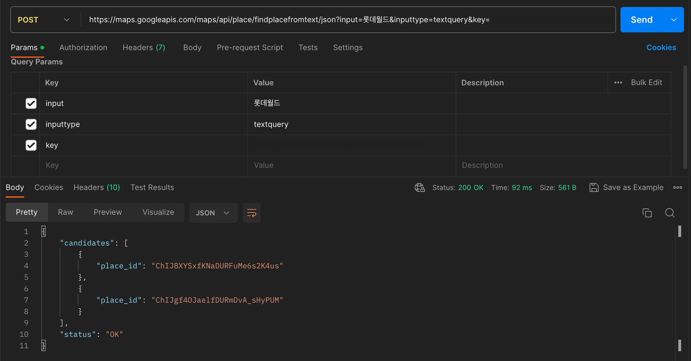Click the hidden key value cell
691x361 pixels.
(352, 145)
